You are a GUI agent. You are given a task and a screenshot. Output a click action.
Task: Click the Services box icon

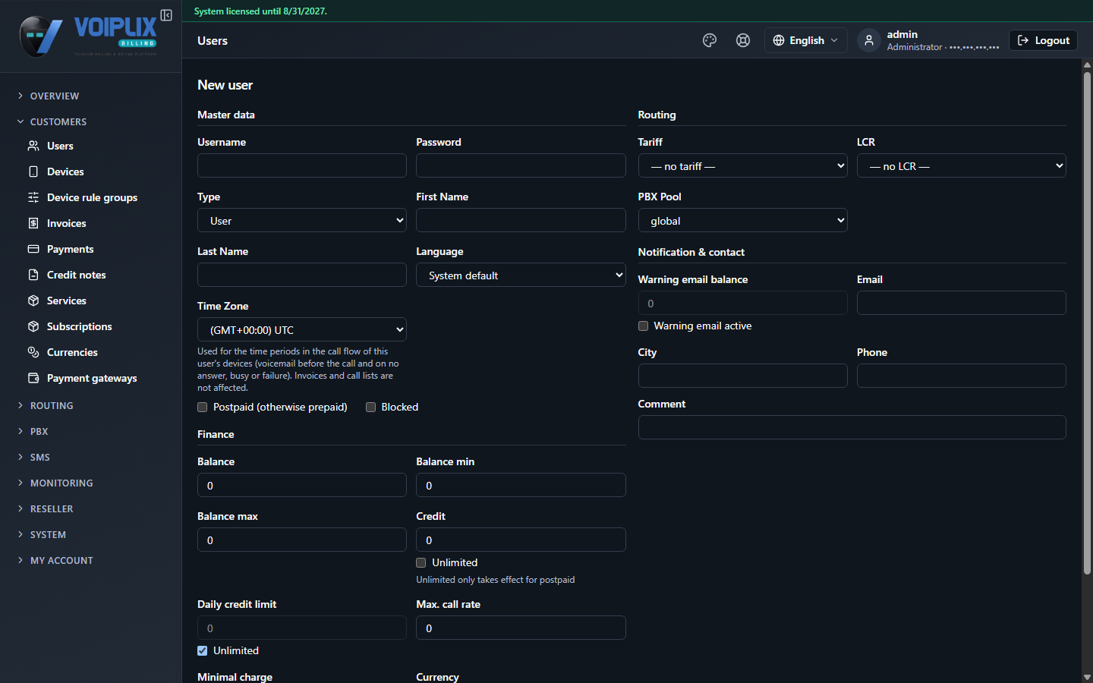click(33, 301)
